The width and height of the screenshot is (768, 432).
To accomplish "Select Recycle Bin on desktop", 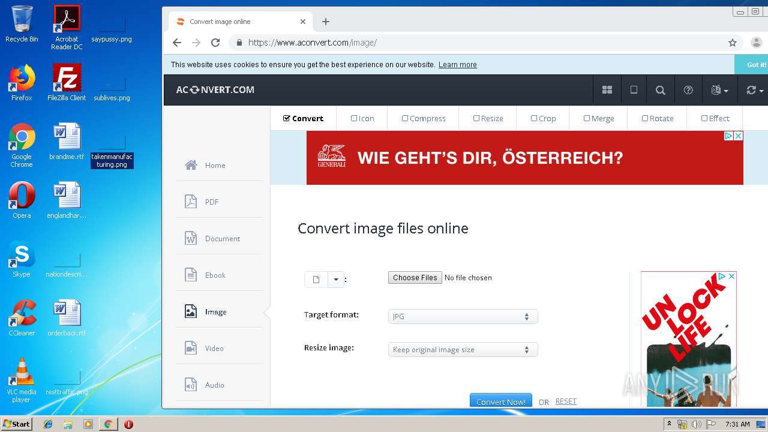I will pyautogui.click(x=22, y=24).
